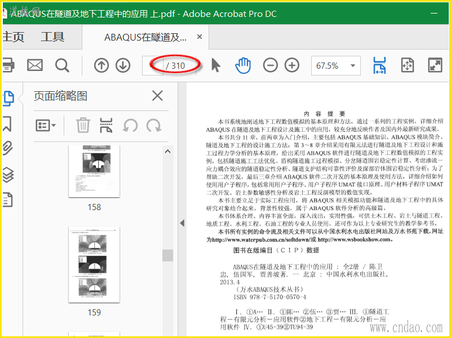Select the ABAQUS在隧道及... document tab
The width and height of the screenshot is (451, 338).
tap(145, 37)
